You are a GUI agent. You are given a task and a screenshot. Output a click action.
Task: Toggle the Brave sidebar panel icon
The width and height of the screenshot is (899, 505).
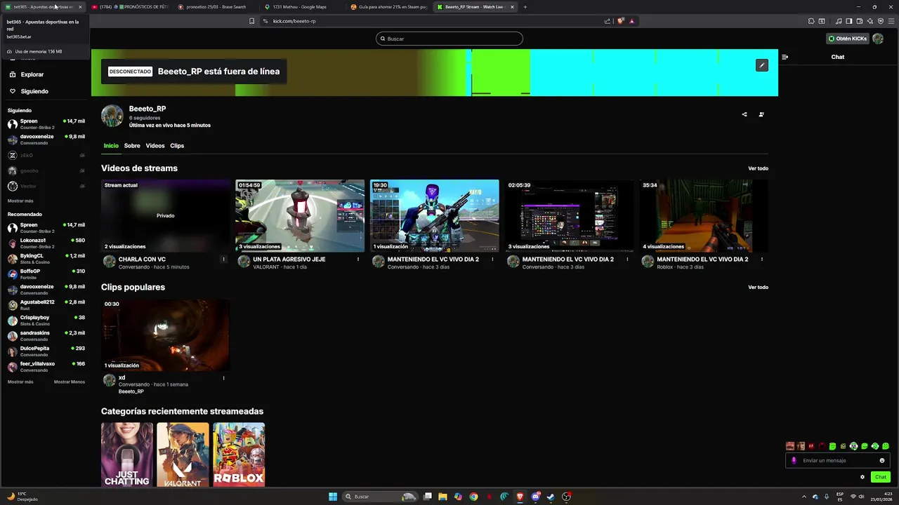(849, 21)
